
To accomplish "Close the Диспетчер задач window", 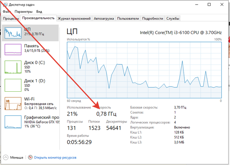I will click(x=222, y=5).
